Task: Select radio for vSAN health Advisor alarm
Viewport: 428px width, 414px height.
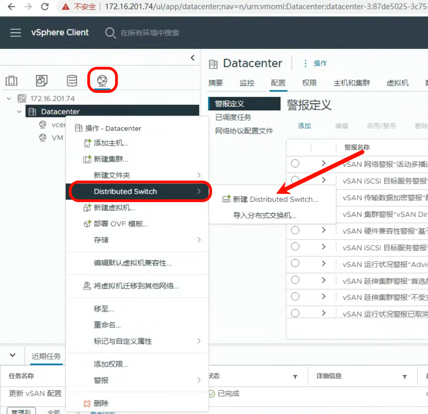Action: pos(295,263)
